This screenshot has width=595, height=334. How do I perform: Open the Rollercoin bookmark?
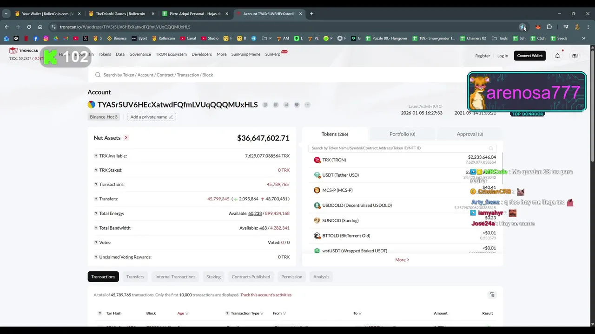tap(163, 38)
